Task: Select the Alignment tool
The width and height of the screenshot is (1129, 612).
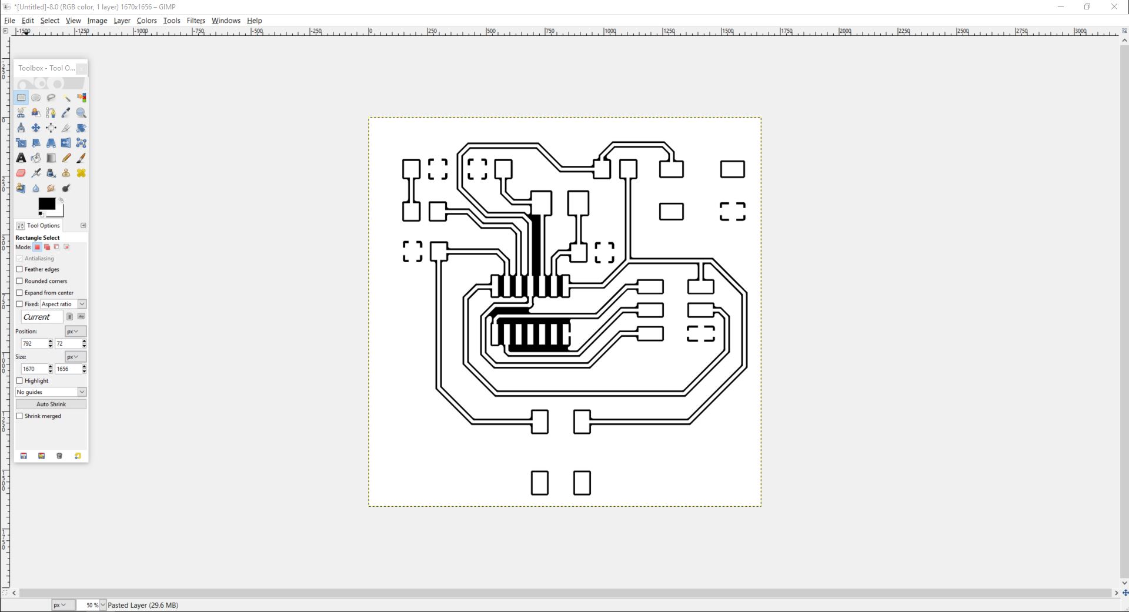Action: (51, 128)
